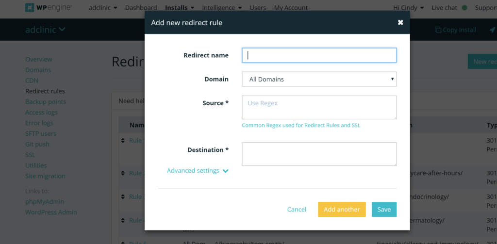This screenshot has height=244, width=497.
Task: Cancel the new redirect rule
Action: [297, 210]
